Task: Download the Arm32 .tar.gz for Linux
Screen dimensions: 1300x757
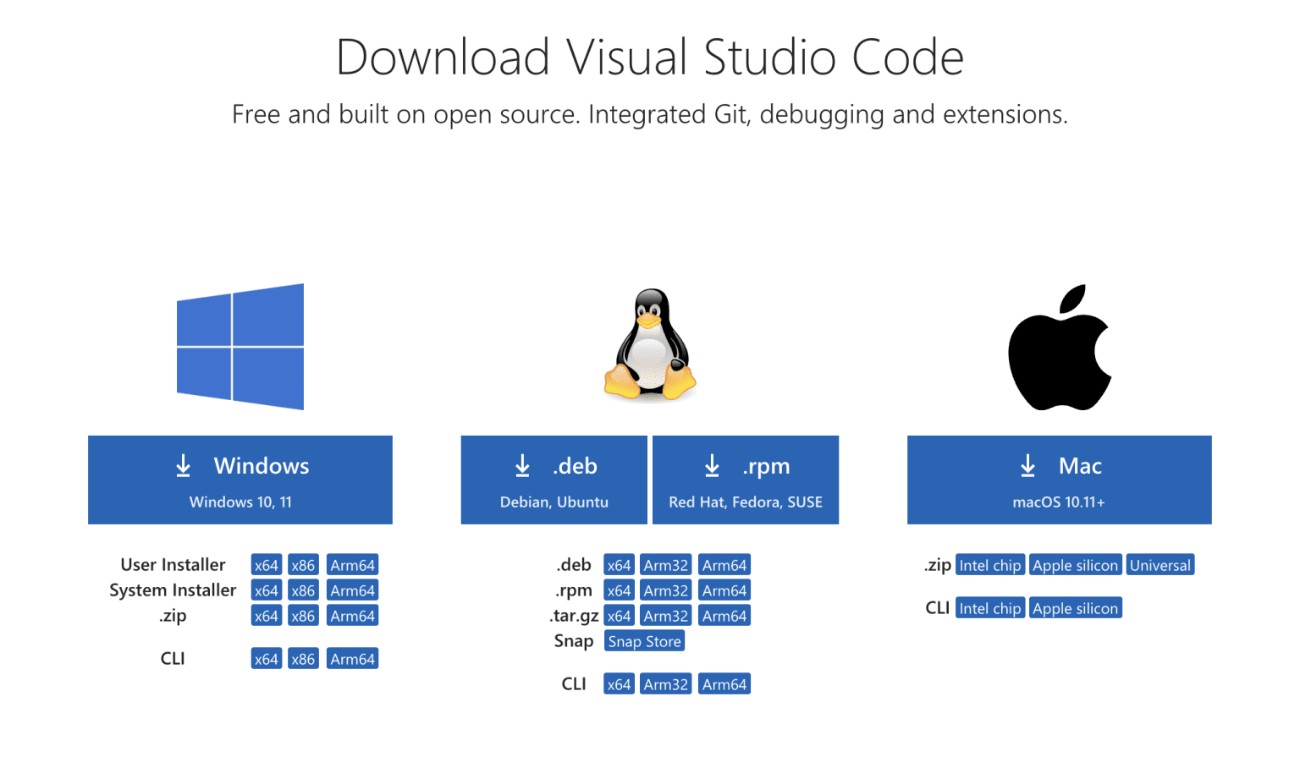Action: point(665,615)
